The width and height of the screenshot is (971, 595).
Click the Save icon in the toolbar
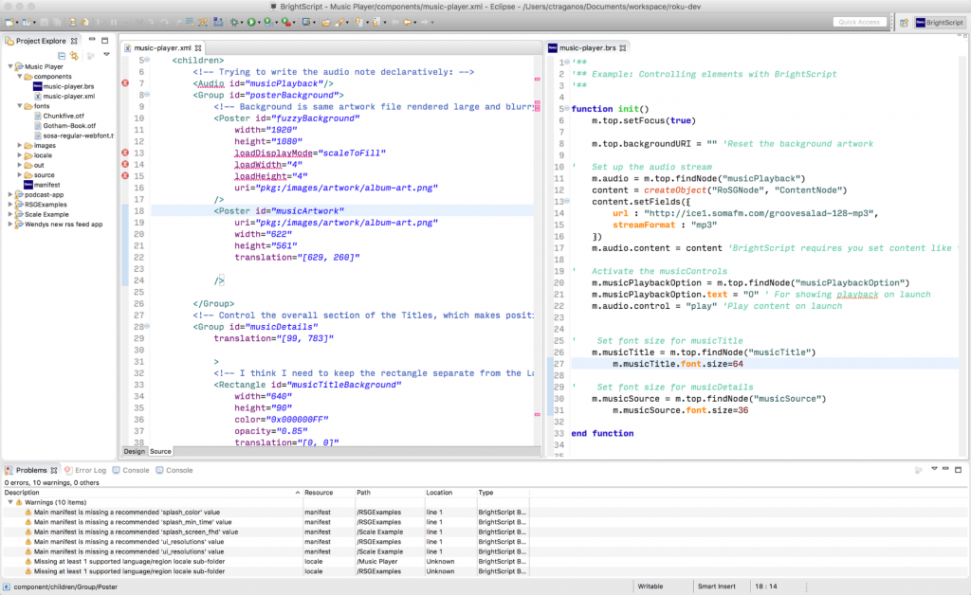tap(43, 21)
